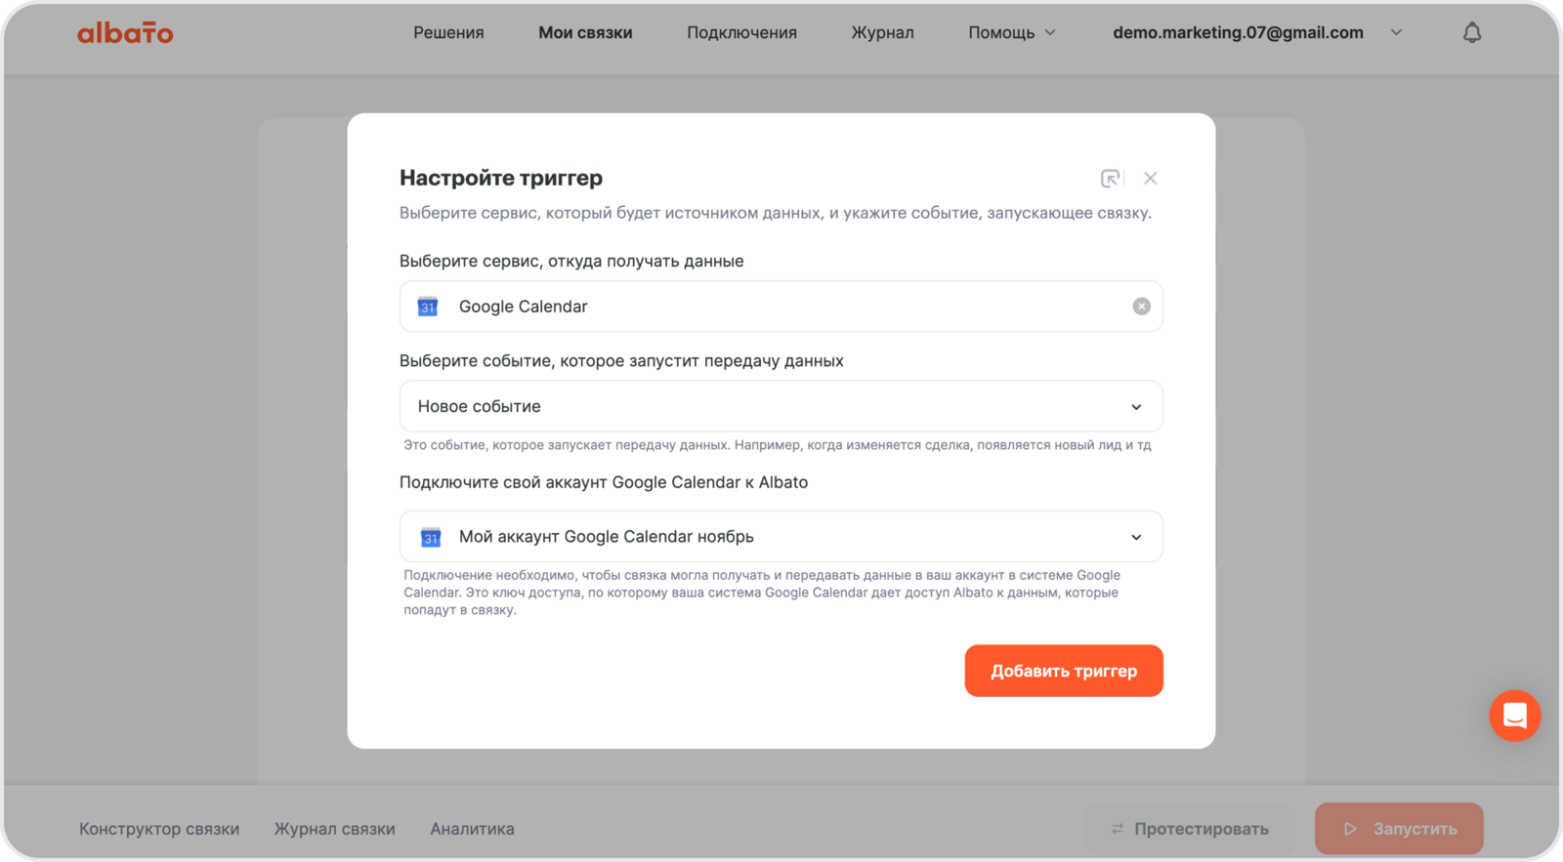
Task: Open the Google Calendar account dropdown
Action: [1136, 537]
